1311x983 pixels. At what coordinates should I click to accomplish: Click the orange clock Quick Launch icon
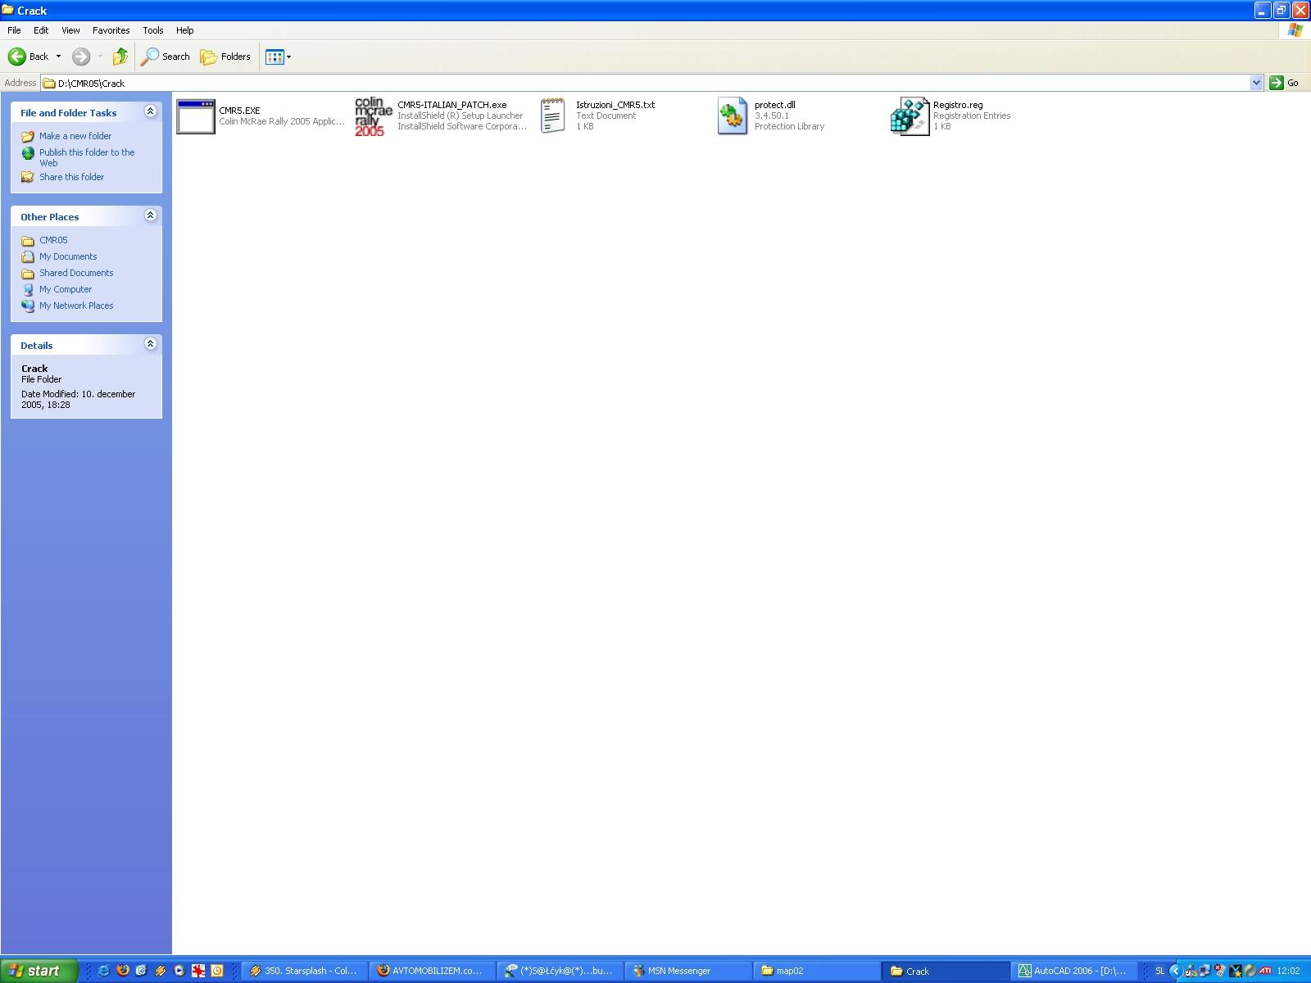click(x=217, y=971)
